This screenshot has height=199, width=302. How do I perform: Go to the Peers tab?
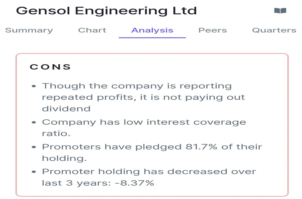click(x=212, y=30)
